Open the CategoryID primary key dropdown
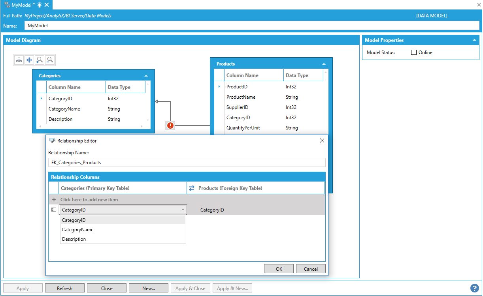This screenshot has height=296, width=483. coord(183,210)
